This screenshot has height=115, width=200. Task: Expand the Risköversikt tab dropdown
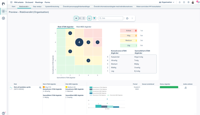pyautogui.click(x=24, y=6)
